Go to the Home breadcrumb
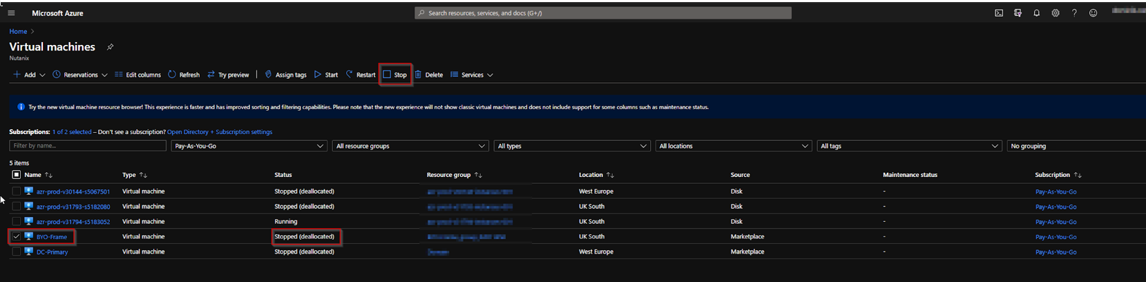Screen dimensions: 1146x282 18,31
